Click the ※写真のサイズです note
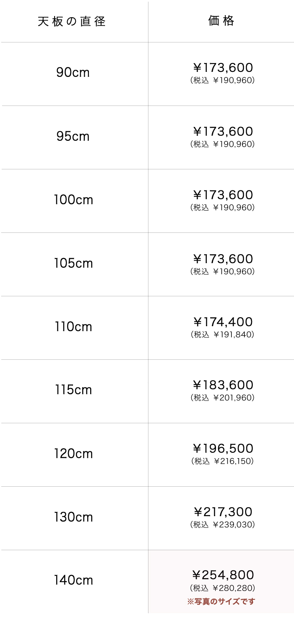This screenshot has width=294, height=633. [221, 601]
